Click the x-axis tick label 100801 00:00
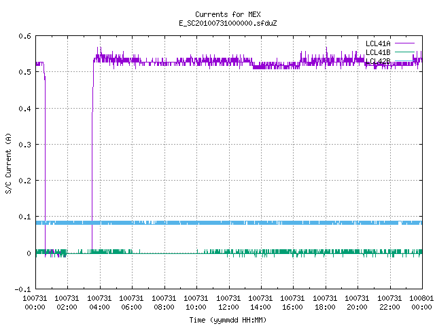 421,303
